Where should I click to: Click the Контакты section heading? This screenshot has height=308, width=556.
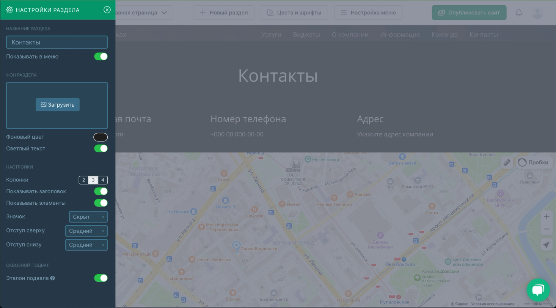(278, 76)
